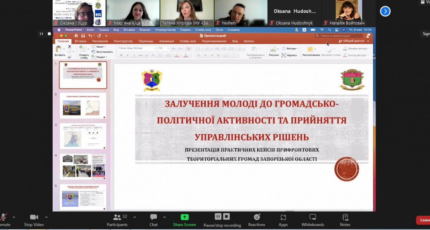The height and width of the screenshot is (230, 430).
Task: Click the Общий доступ share button
Action: (352, 41)
